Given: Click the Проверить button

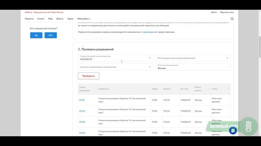Looking at the screenshot, I should pyautogui.click(x=88, y=76).
